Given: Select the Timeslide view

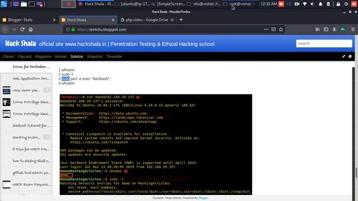Looking at the screenshot, I should (114, 56).
